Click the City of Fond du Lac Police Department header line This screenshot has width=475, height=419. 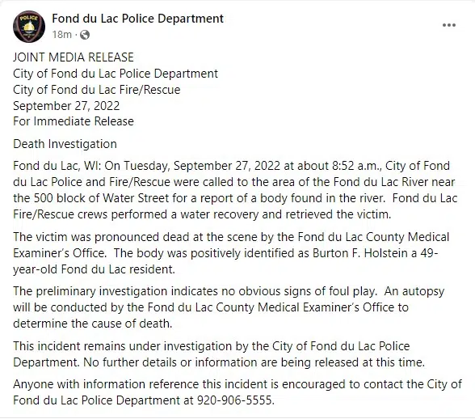(116, 74)
